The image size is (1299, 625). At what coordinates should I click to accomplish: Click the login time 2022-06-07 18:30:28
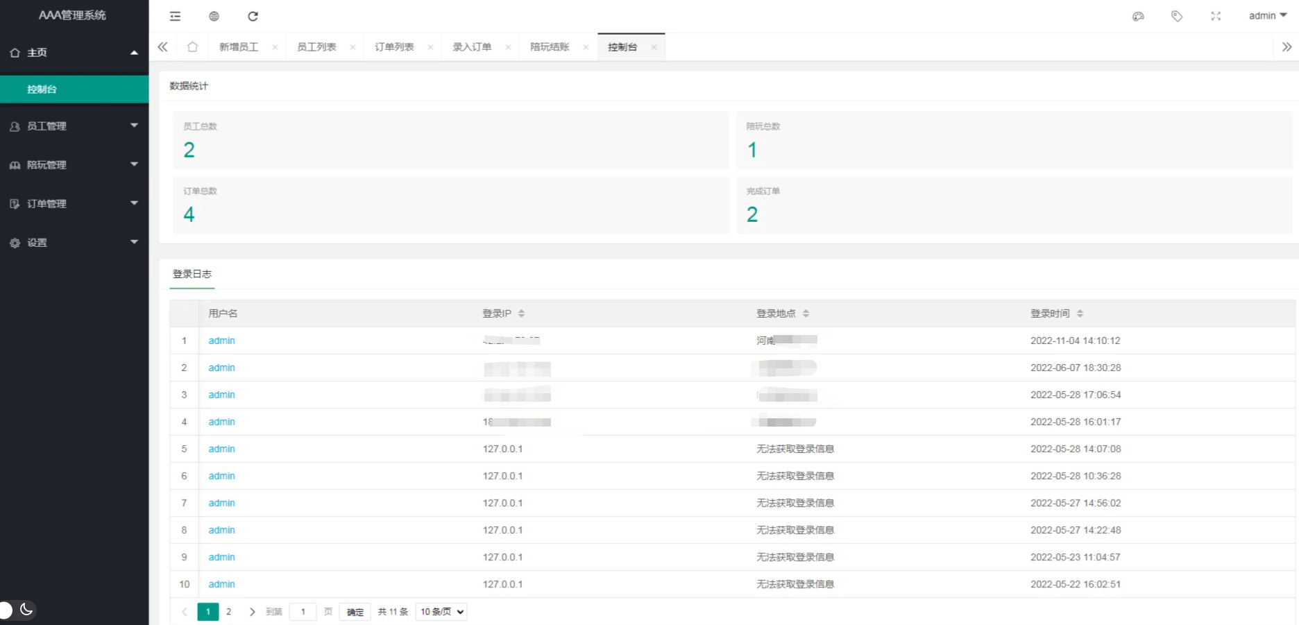[1076, 368]
